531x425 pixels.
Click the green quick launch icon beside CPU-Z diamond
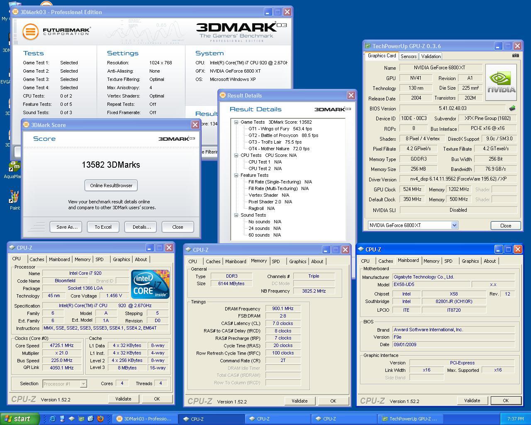point(81,419)
